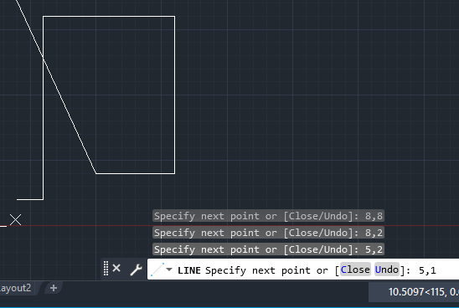Click the red horizontal axis line

(235, 225)
